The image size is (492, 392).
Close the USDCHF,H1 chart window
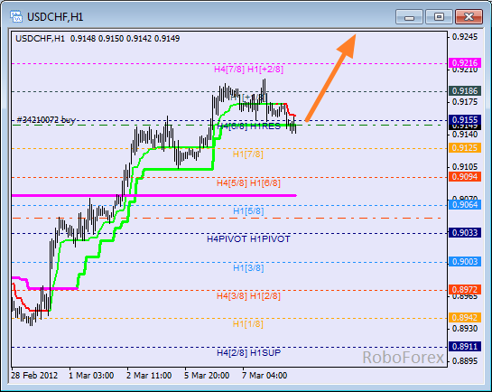pos(469,16)
